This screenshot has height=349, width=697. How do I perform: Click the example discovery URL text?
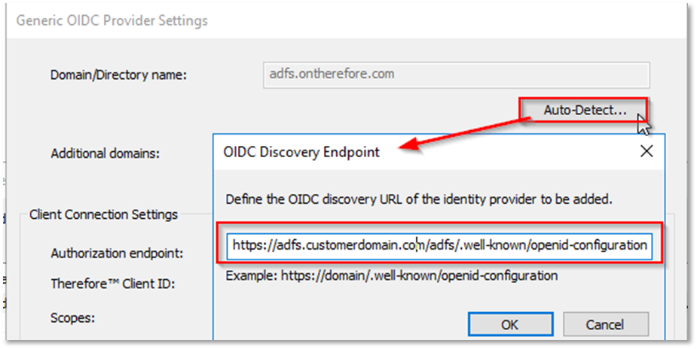coord(392,275)
